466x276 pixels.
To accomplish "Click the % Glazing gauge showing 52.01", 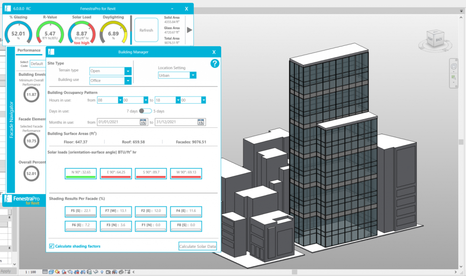I will 18,33.
